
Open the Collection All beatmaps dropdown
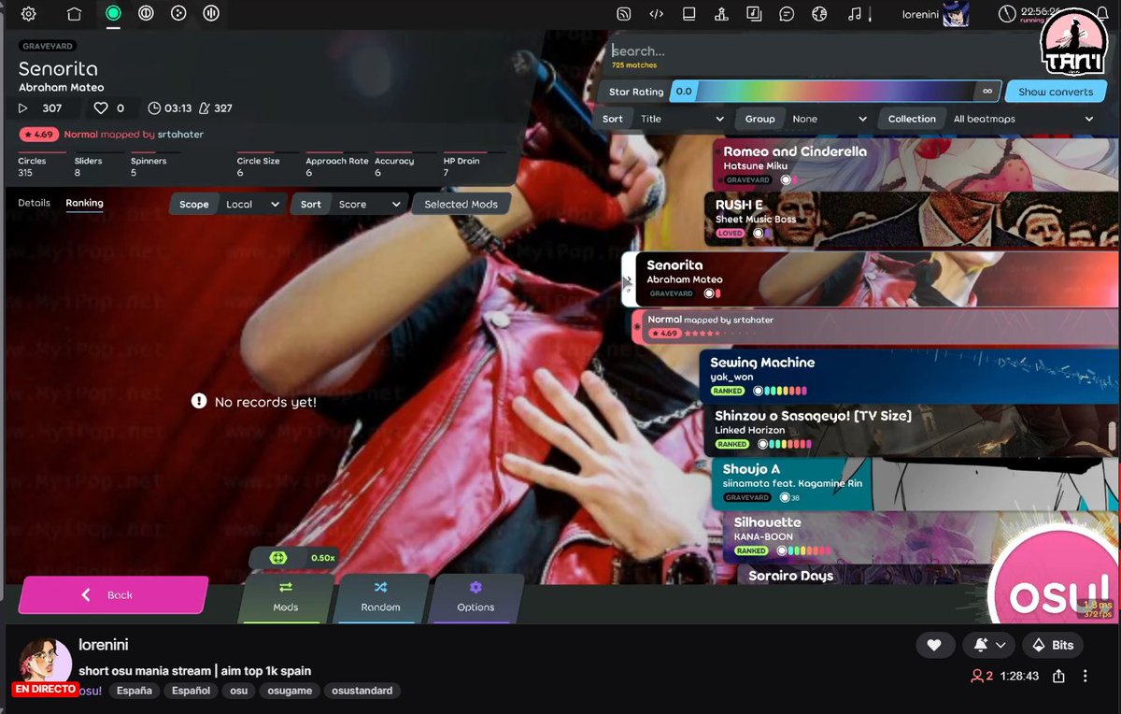(990, 119)
